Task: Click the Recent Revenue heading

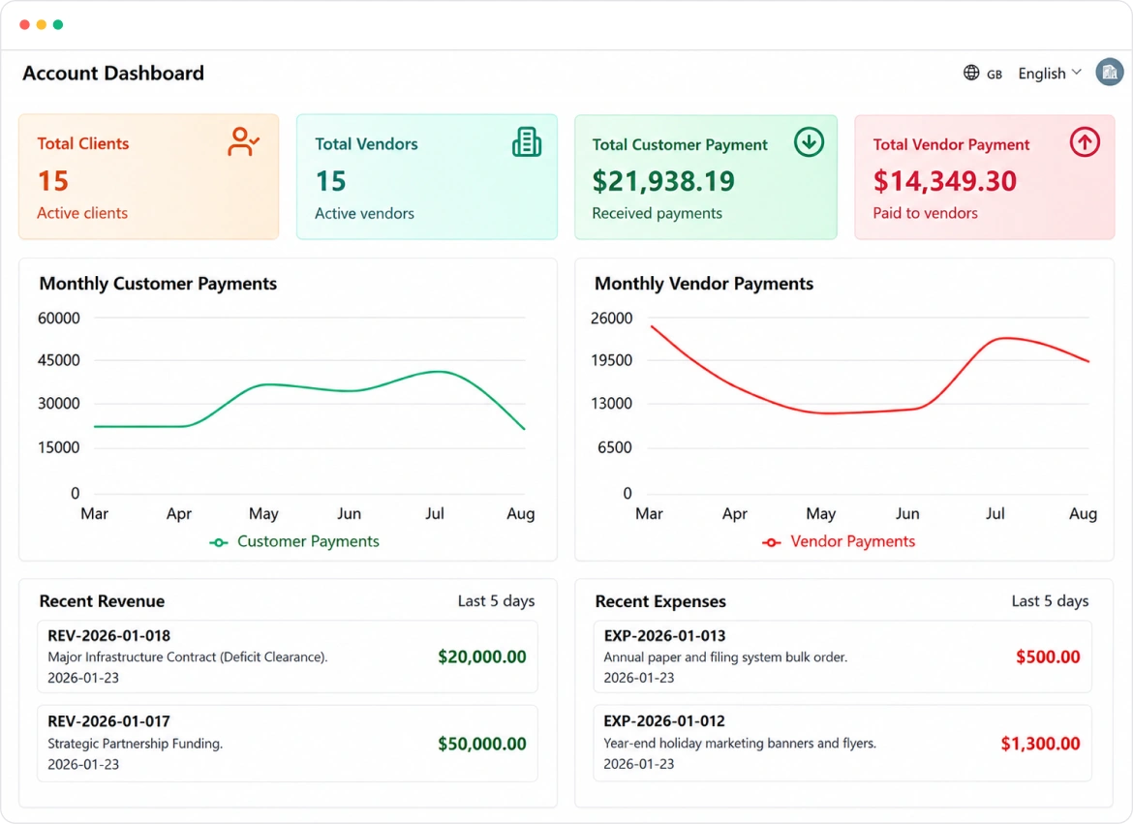Action: pyautogui.click(x=102, y=601)
